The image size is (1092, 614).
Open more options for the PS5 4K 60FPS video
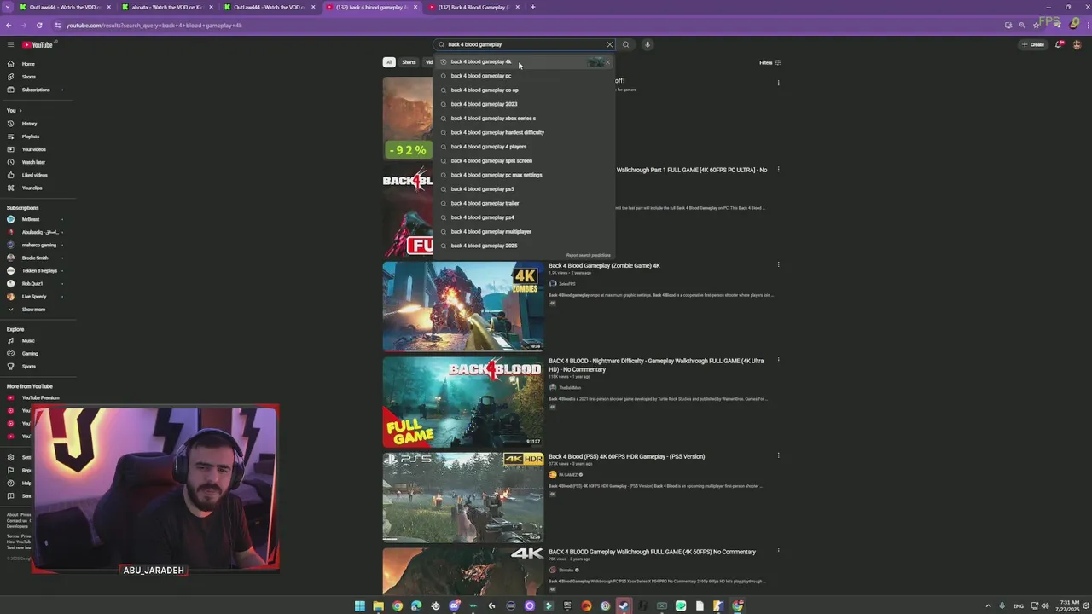click(778, 456)
